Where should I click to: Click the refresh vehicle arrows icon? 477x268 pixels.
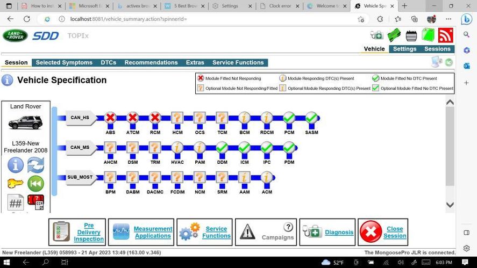pos(35,165)
